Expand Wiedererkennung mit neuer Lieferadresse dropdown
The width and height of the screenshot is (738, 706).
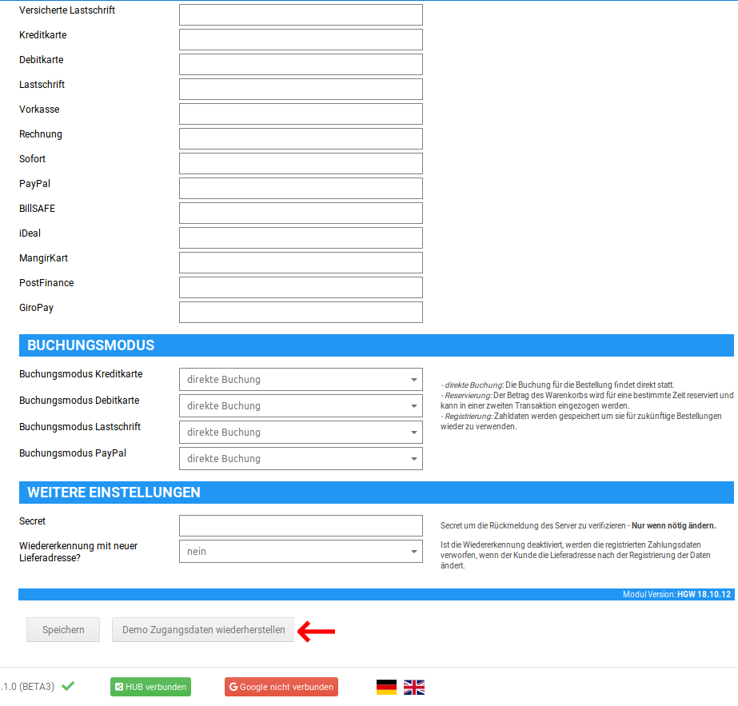(301, 552)
